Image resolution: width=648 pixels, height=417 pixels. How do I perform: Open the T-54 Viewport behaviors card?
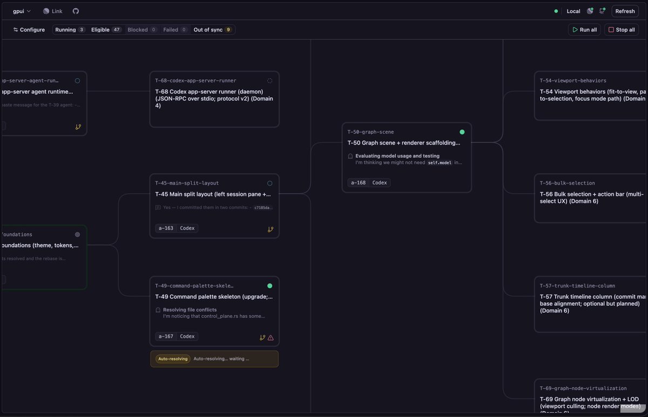coord(591,95)
